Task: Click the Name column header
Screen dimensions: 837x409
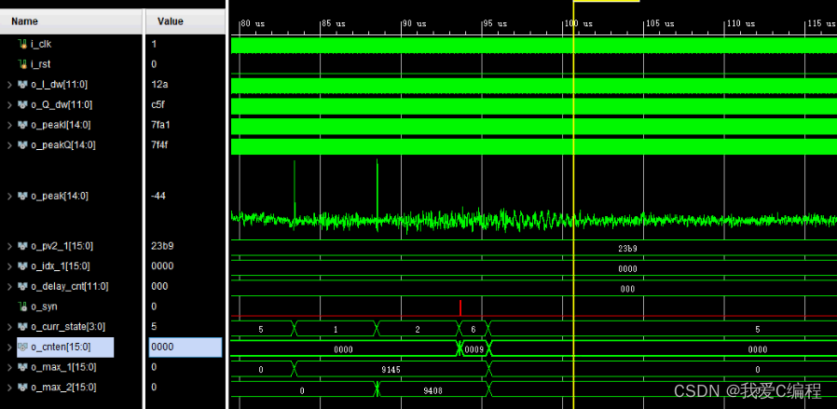Action: click(x=25, y=20)
